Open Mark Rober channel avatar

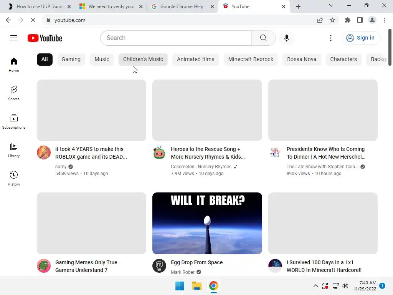[159, 266]
